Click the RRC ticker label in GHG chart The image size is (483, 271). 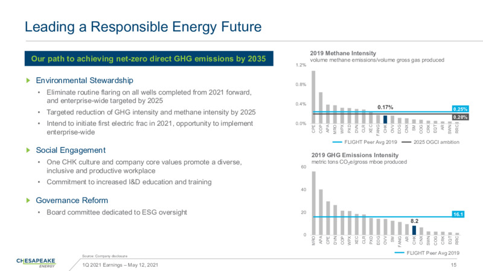[x=457, y=240]
